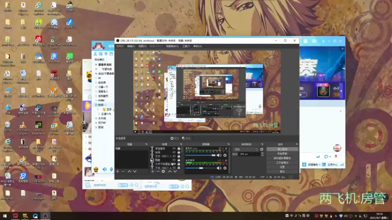Screen dimensions: 392x220
Task: Mute the first audio mixer channel
Action: point(220,155)
